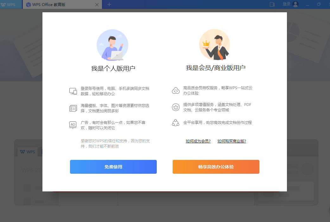Click the multi-device sync icon
Image resolution: width=330 pixels, height=222 pixels.
(73, 91)
